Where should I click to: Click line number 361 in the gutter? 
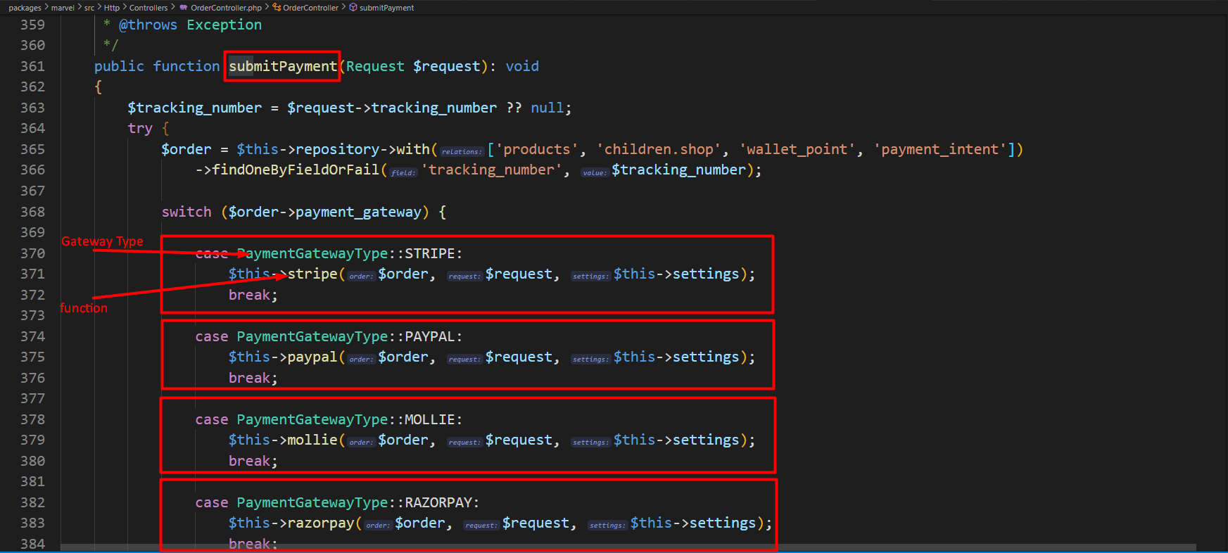click(32, 66)
